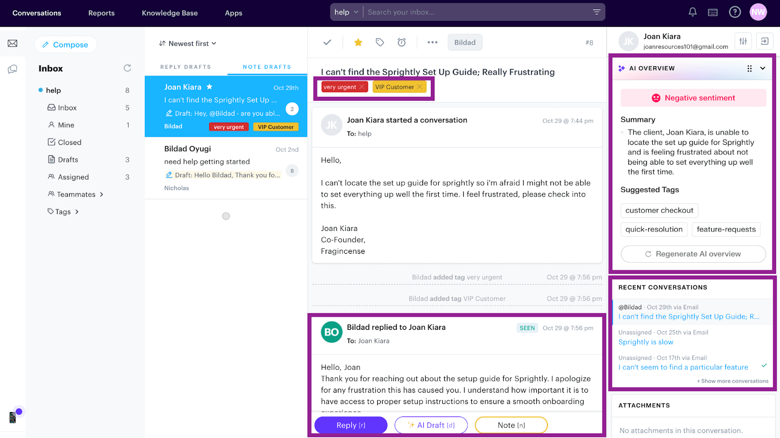This screenshot has height=438, width=780.
Task: Click the Compose button
Action: point(65,44)
